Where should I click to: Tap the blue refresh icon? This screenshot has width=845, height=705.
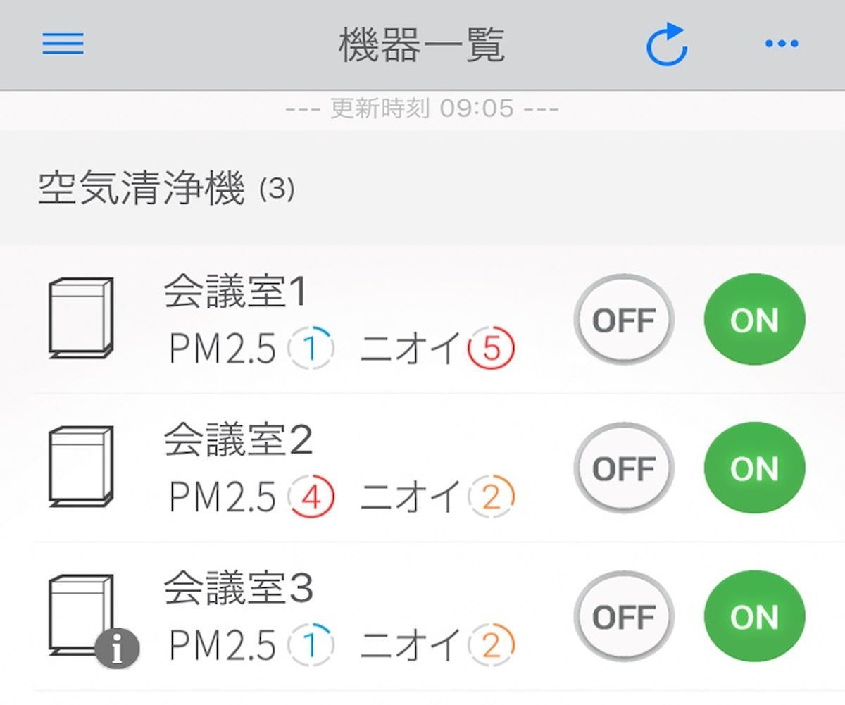[x=667, y=44]
